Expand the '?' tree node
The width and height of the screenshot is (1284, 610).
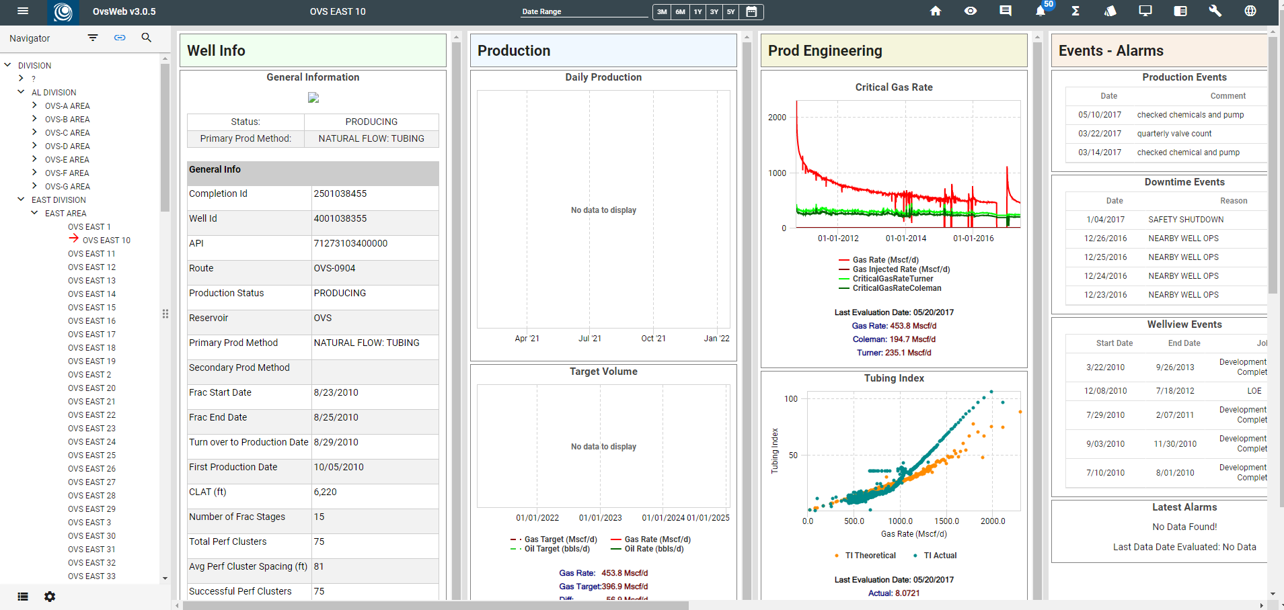(x=22, y=79)
